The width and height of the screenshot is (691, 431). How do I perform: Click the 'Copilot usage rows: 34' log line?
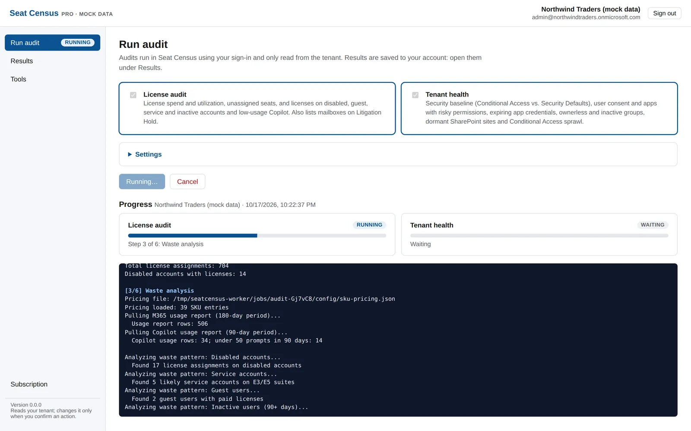pos(227,341)
